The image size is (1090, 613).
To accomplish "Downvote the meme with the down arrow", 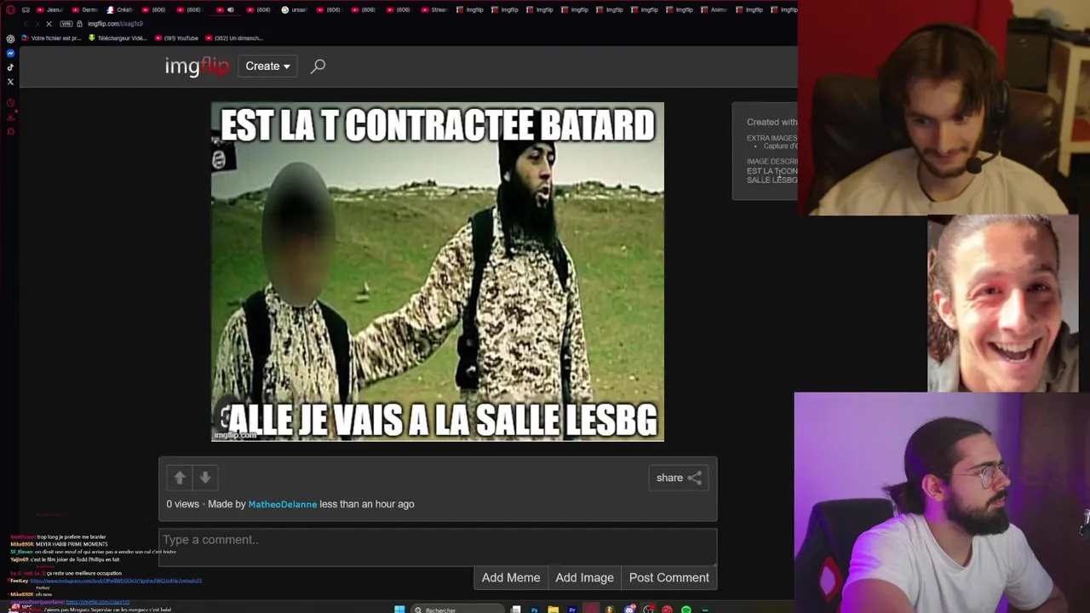I will (205, 478).
